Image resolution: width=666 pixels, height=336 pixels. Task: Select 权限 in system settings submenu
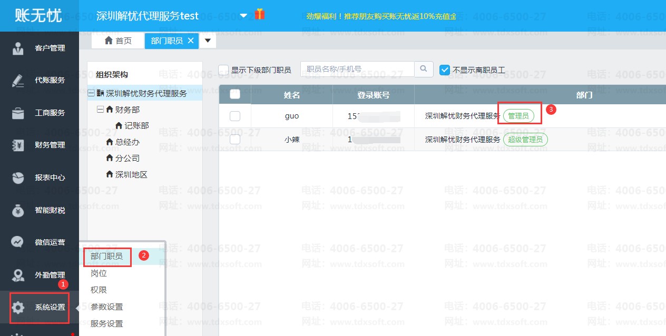(99, 290)
